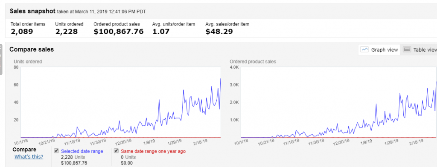This screenshot has width=437, height=167.
Task: Click the line chart icon beside Graph view
Action: (x=364, y=49)
